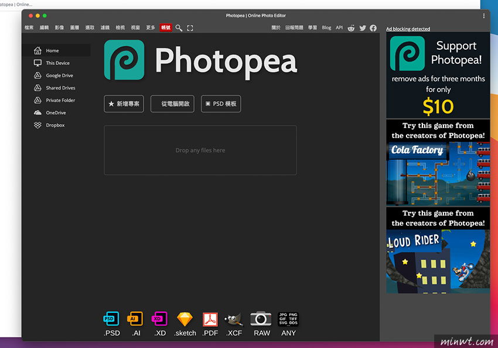This screenshot has width=498, height=348.
Task: Click the Home house icon in sidebar
Action: (38, 50)
